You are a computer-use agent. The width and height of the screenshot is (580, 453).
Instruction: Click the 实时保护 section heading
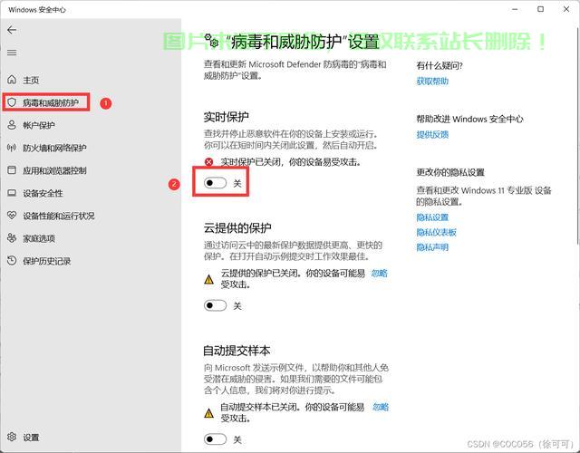226,117
